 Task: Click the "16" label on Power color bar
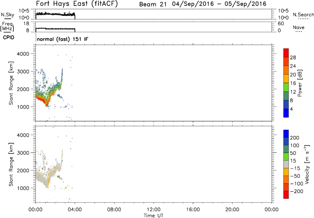tap(293, 83)
